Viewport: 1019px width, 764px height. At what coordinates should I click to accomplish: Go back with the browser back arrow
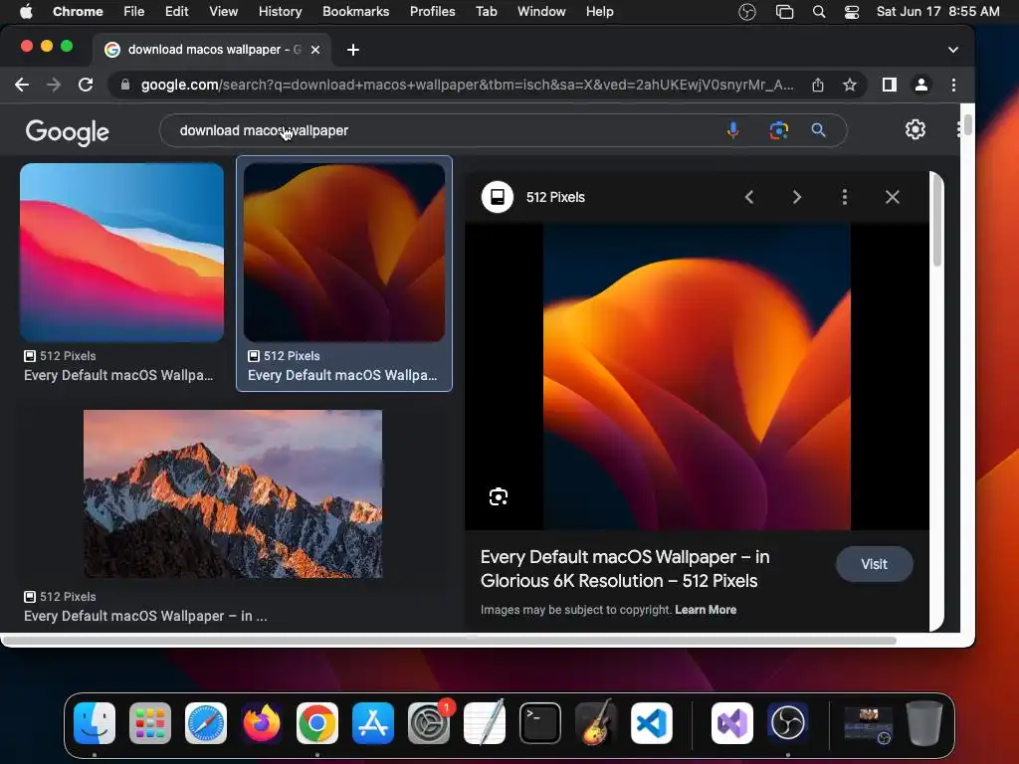coord(22,85)
